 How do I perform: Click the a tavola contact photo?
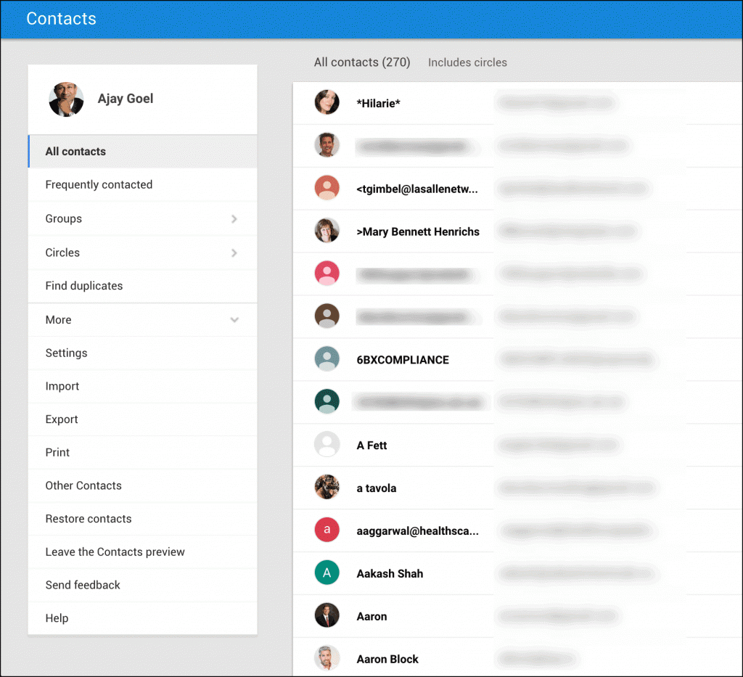tap(327, 488)
